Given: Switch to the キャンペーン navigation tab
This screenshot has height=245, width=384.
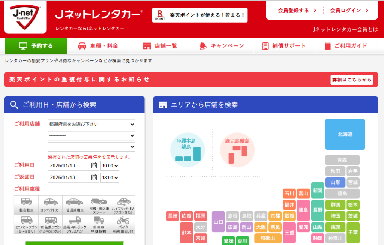Looking at the screenshot, I should tap(222, 46).
